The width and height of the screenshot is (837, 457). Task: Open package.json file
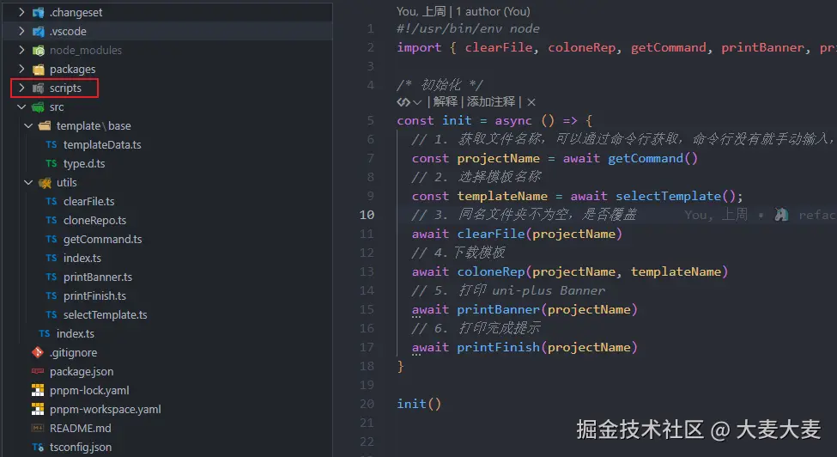82,371
